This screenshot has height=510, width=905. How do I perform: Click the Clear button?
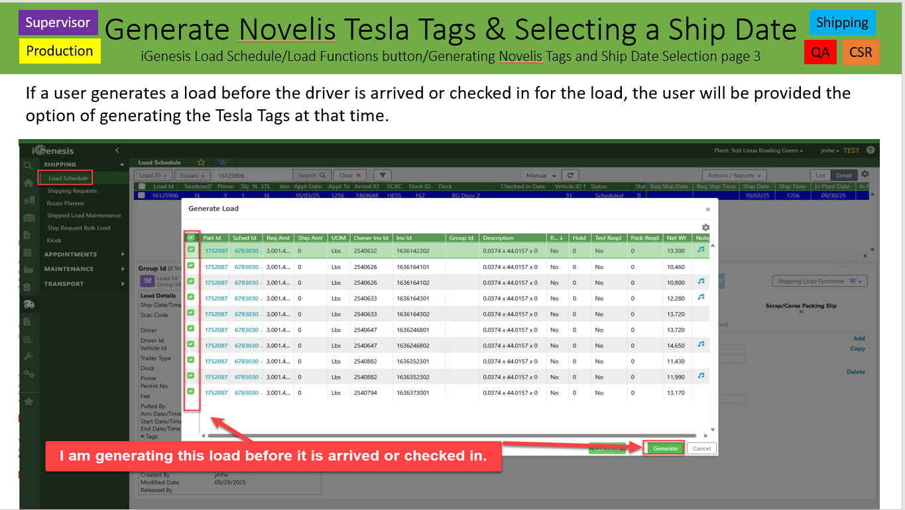pyautogui.click(x=350, y=176)
